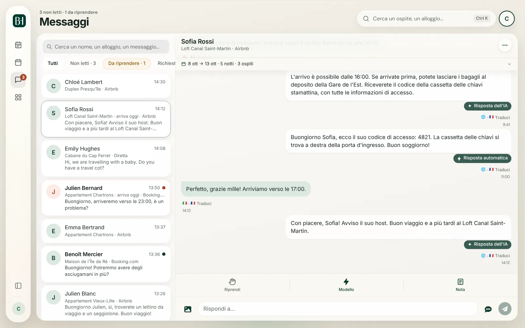Image resolution: width=525 pixels, height=328 pixels.
Task: Translate the 17:00 arrival message from Sofia
Action: click(197, 203)
